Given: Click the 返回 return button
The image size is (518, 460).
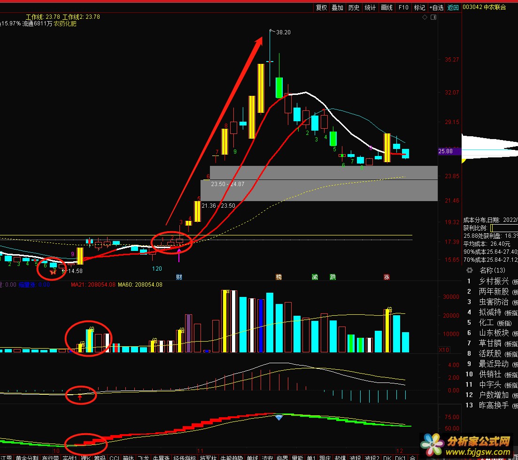Looking at the screenshot, I should pyautogui.click(x=453, y=7).
